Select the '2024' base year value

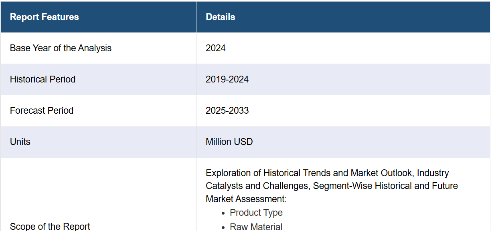[x=216, y=48]
